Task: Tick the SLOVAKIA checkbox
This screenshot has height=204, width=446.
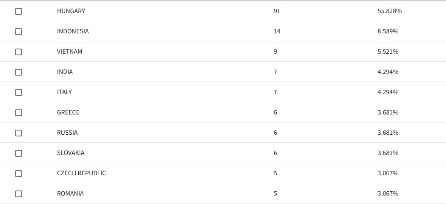Action: pos(19,153)
